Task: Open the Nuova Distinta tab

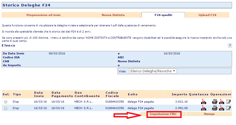Action: point(113,15)
